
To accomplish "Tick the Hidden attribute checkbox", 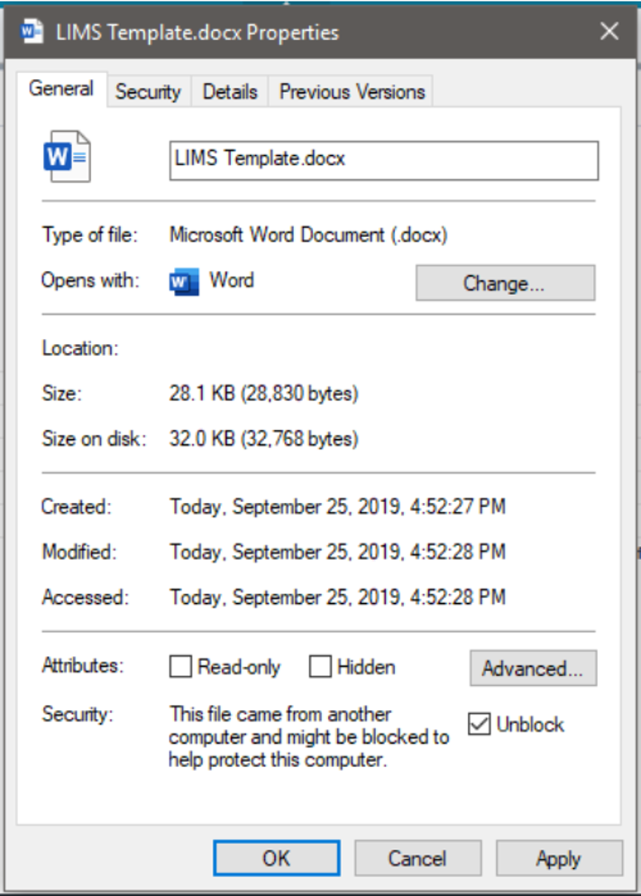I will pos(320,666).
